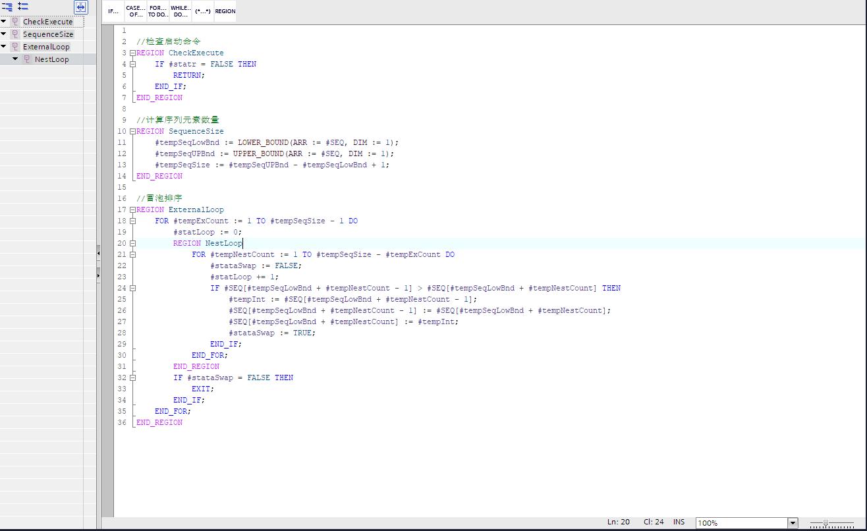Collapse the SequenceSize tree node arrow

(4, 34)
